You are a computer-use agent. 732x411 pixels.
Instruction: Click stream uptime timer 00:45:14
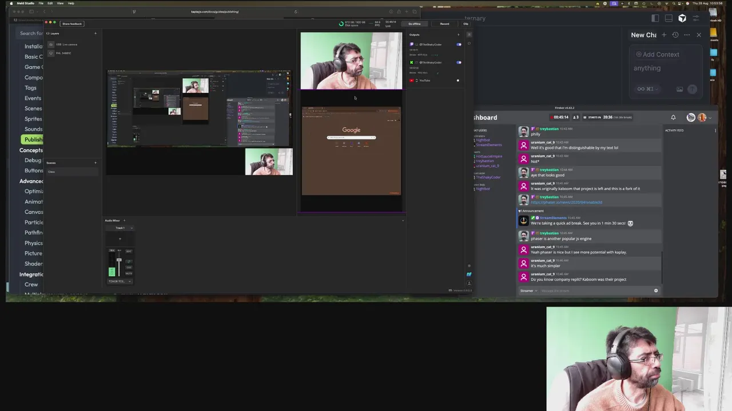click(559, 118)
